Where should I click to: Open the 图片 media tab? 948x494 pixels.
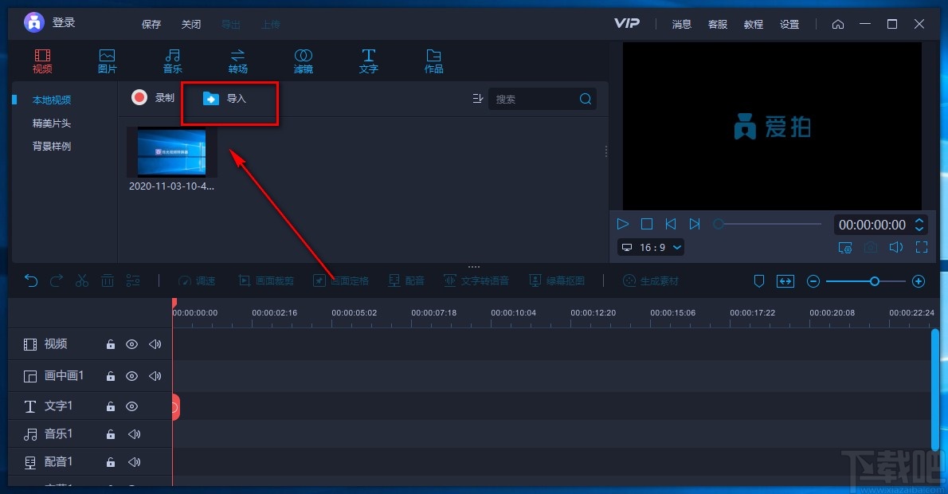[107, 61]
